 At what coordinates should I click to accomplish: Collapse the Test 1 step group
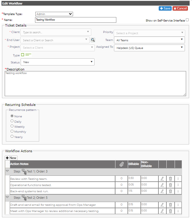(7, 171)
